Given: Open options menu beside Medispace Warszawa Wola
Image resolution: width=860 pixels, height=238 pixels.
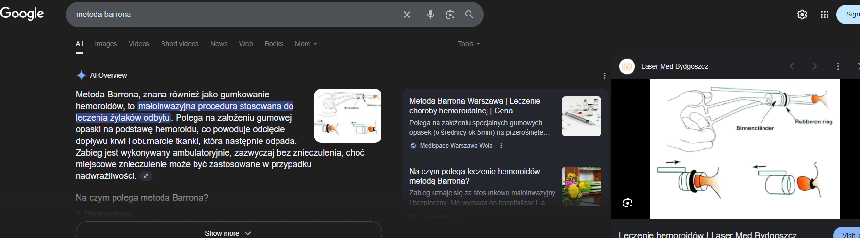Looking at the screenshot, I should pyautogui.click(x=501, y=145).
